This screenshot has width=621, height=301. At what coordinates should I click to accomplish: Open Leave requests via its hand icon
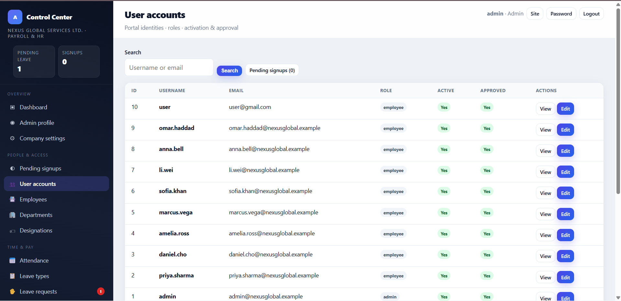click(x=12, y=292)
